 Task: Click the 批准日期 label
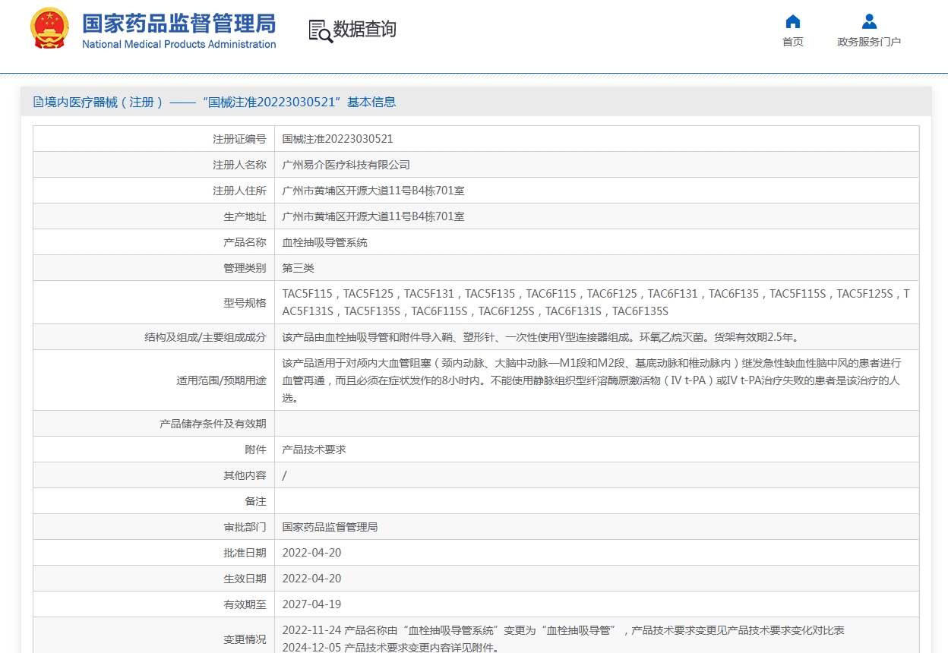[x=245, y=553]
